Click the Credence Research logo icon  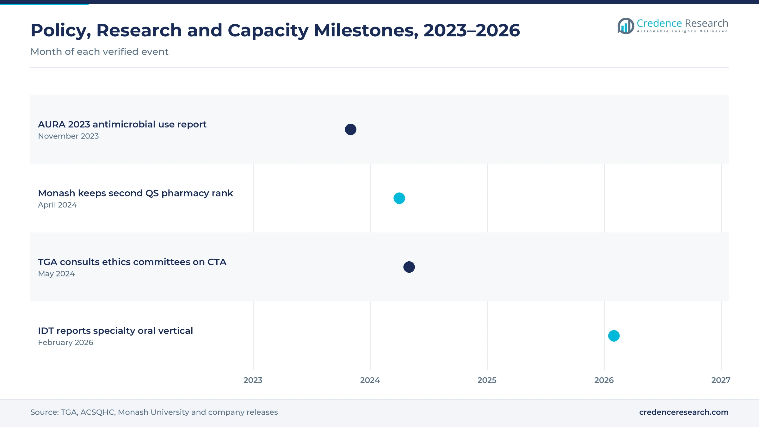coord(626,26)
